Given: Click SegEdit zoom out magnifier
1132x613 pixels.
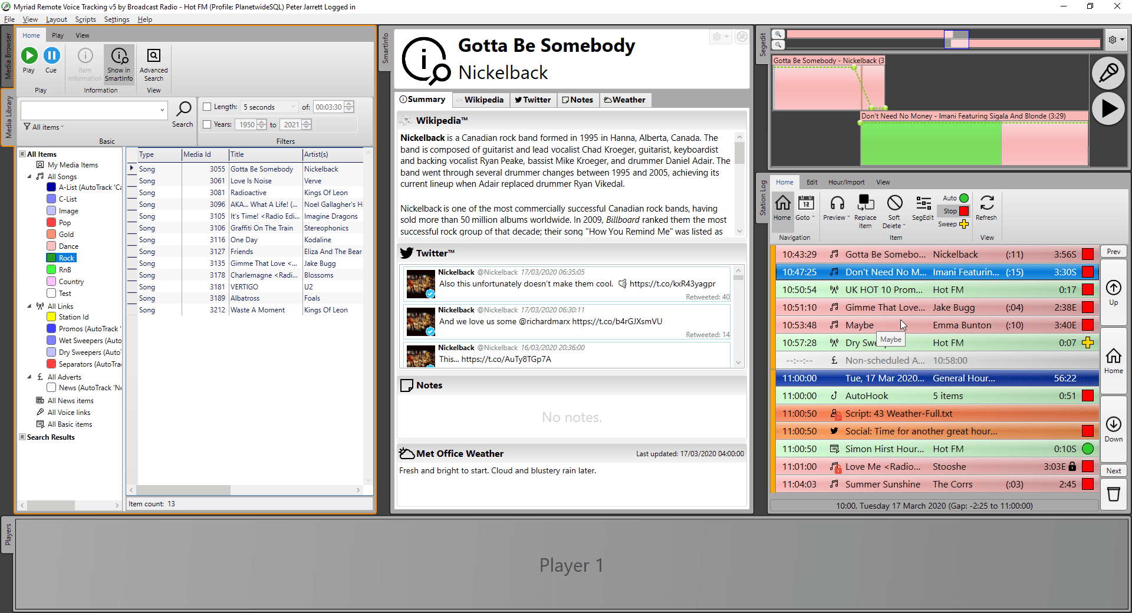Looking at the screenshot, I should pyautogui.click(x=778, y=44).
